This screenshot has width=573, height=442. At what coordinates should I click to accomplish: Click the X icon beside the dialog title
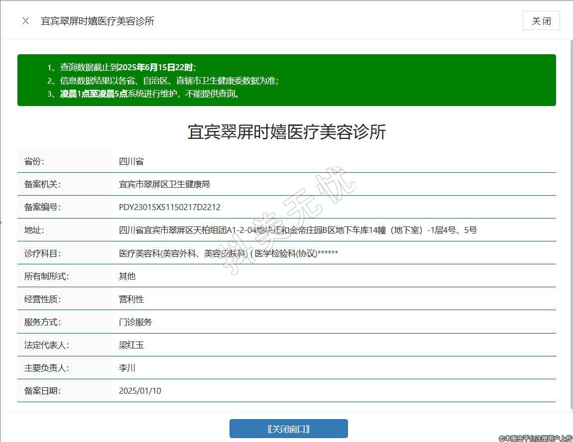tap(26, 21)
